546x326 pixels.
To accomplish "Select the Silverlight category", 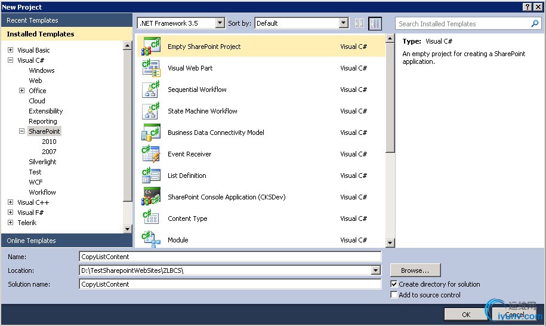I will pos(42,162).
